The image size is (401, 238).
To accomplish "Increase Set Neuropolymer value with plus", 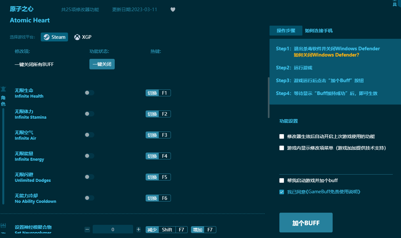I will tap(138, 229).
